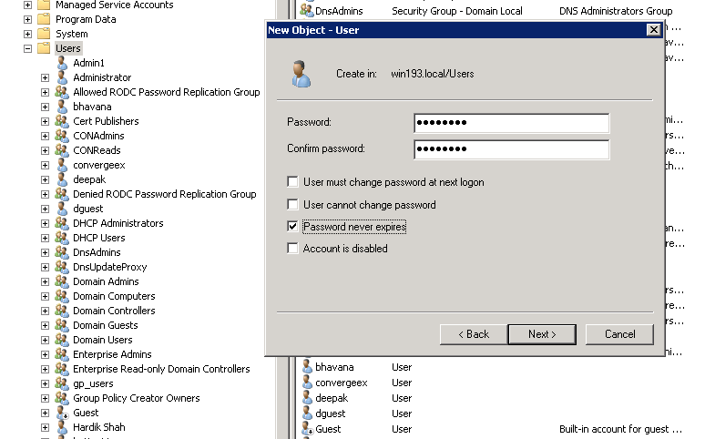Click the Admin1 user icon
The height and width of the screenshot is (439, 705).
62,63
